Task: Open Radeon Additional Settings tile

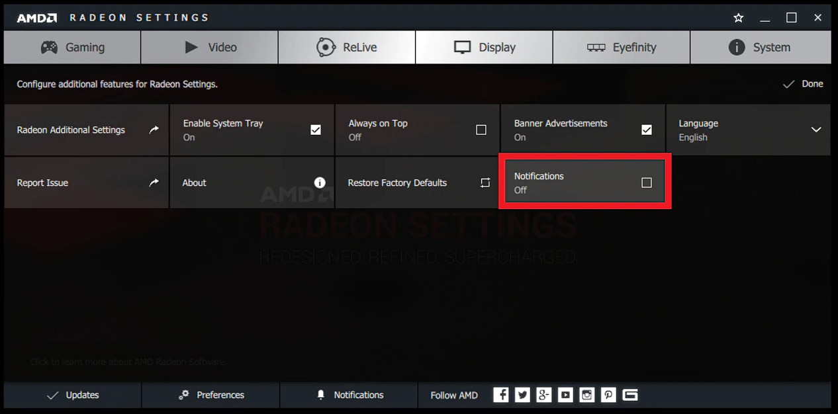Action: pyautogui.click(x=86, y=130)
